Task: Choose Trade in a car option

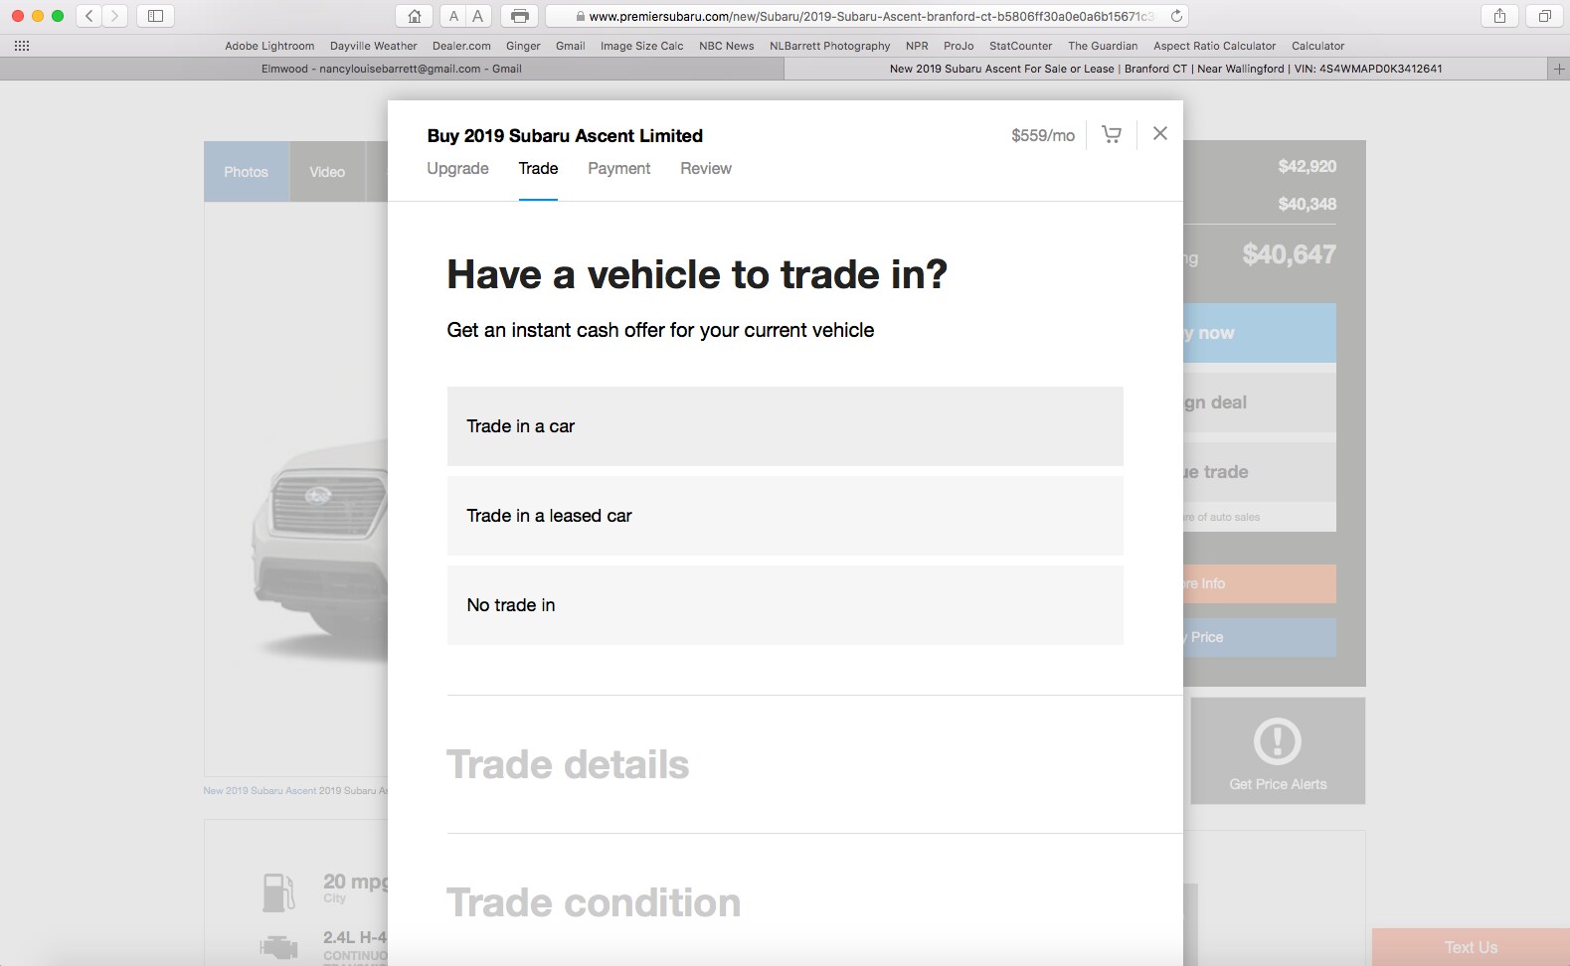Action: coord(785,426)
